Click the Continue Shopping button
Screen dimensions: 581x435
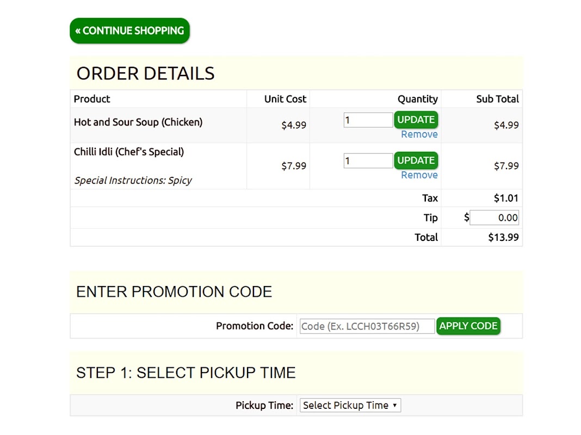pyautogui.click(x=129, y=30)
